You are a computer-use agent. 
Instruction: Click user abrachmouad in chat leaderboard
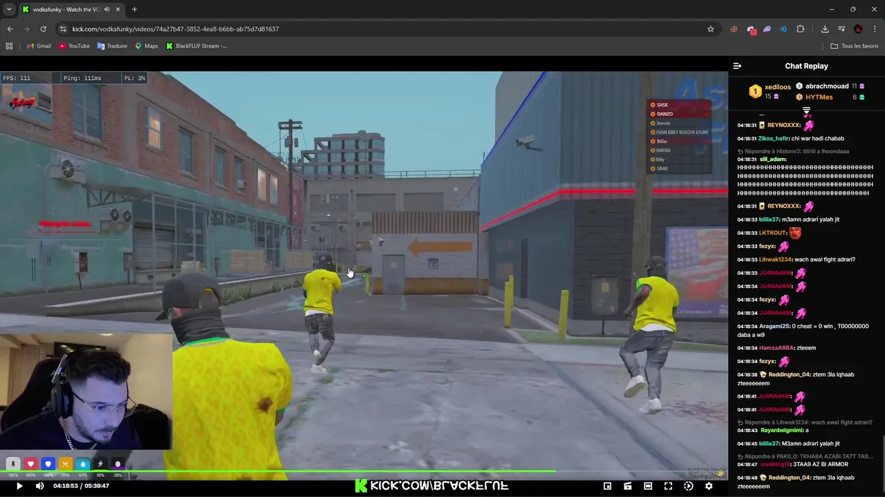coord(827,86)
